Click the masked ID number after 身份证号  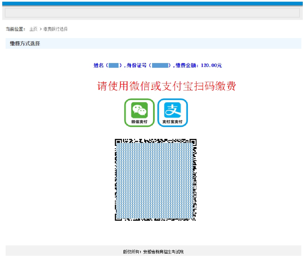click(x=160, y=65)
